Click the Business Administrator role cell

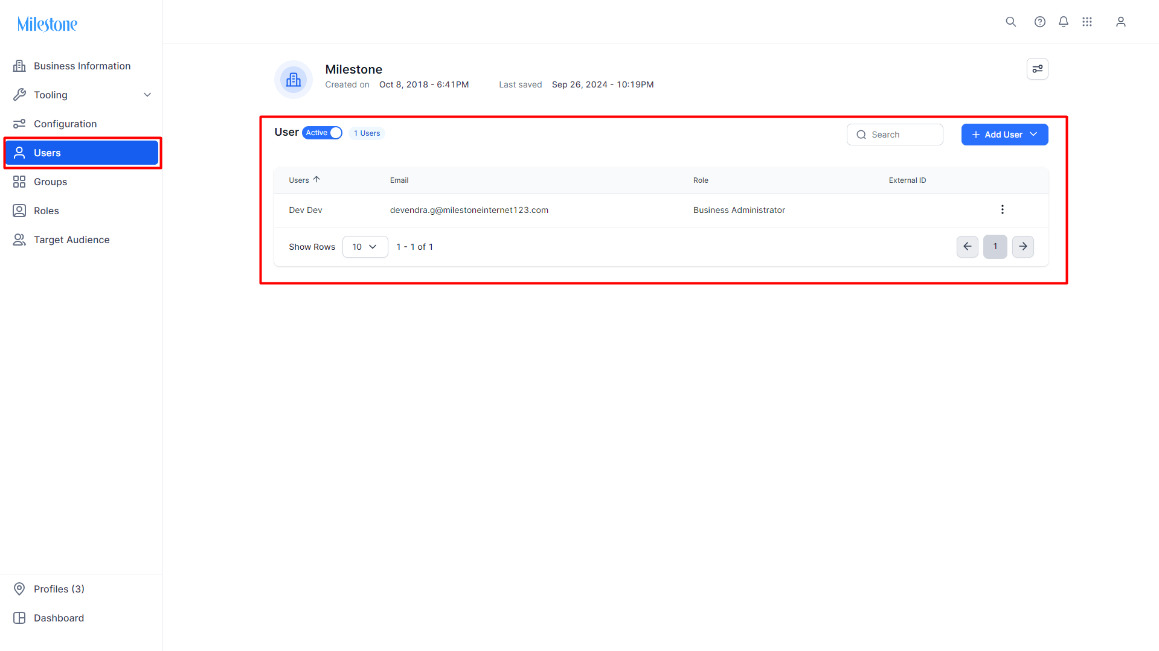(x=739, y=210)
